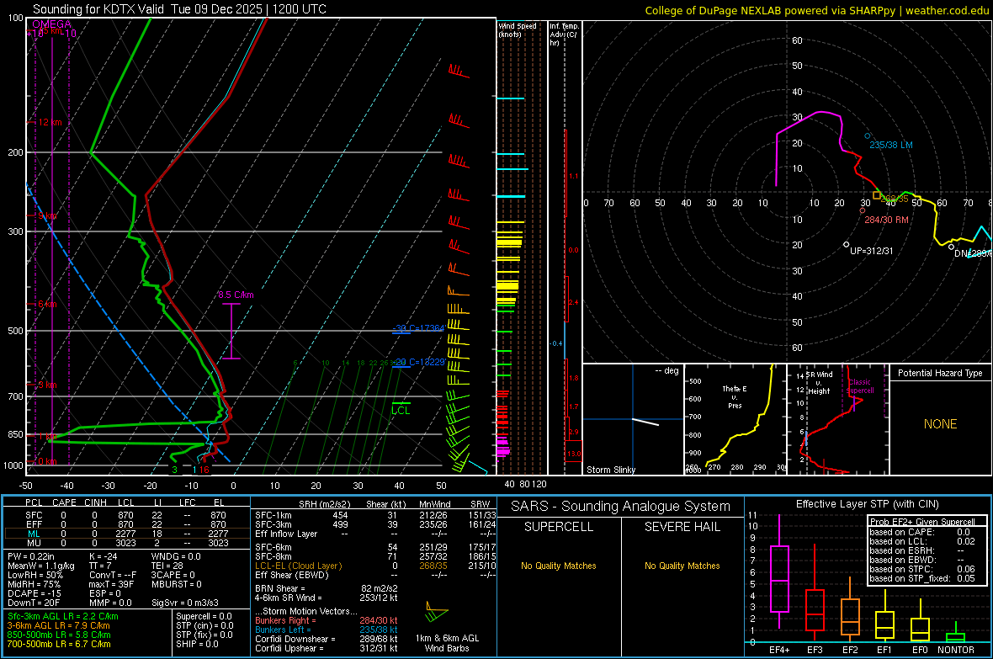Click the 'based on STPC:' probability row
The height and width of the screenshot is (659, 993).
click(x=922, y=569)
